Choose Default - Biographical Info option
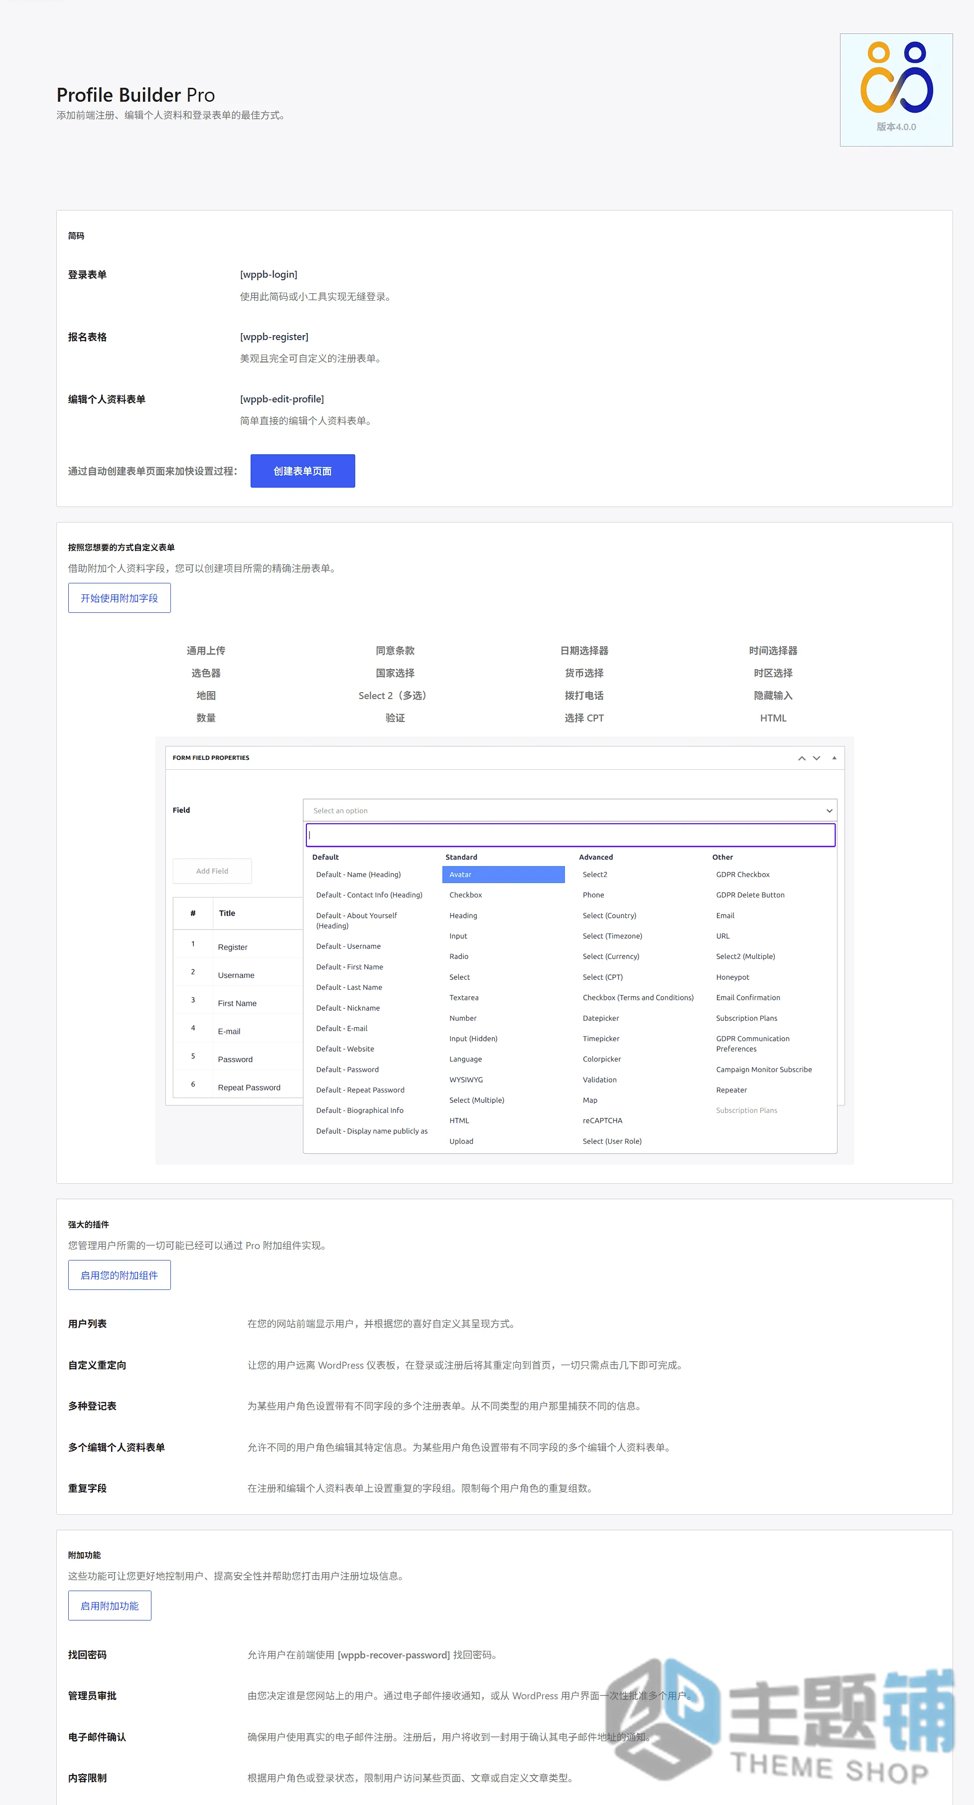 [x=359, y=1110]
